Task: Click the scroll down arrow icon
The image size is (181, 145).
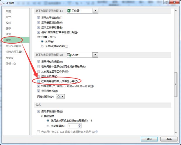Action: point(176,133)
